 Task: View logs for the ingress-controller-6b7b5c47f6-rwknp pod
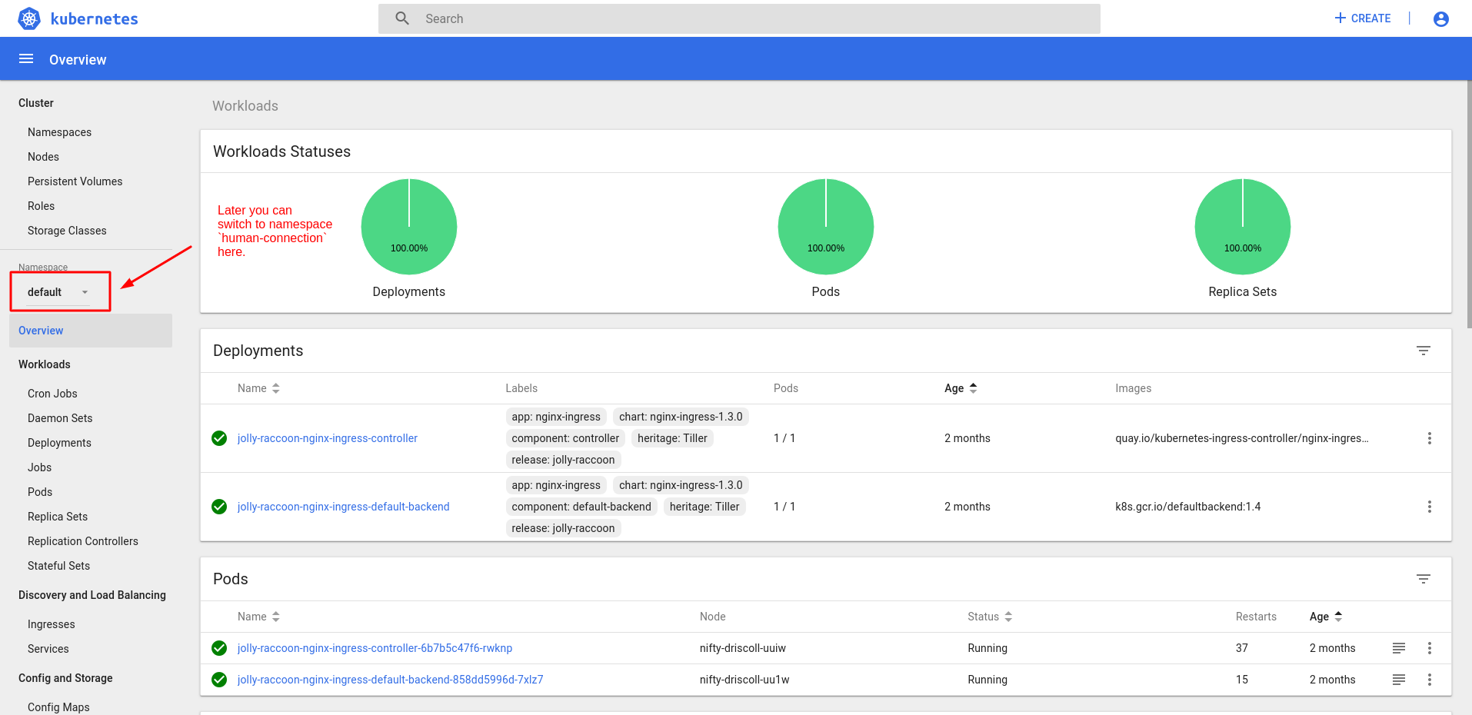tap(1398, 648)
